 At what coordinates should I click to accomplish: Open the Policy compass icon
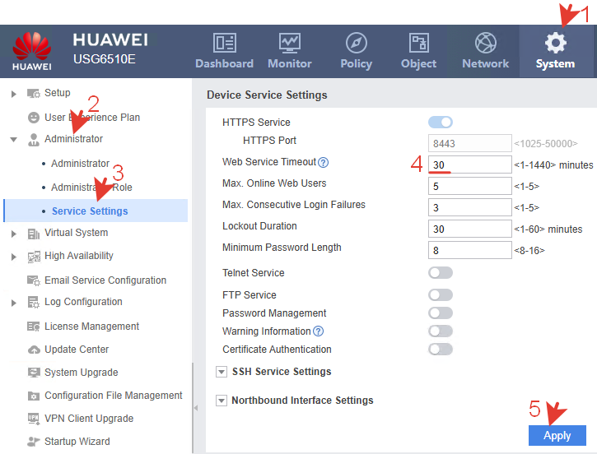pos(356,43)
